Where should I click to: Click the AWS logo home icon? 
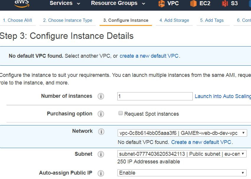22,4
